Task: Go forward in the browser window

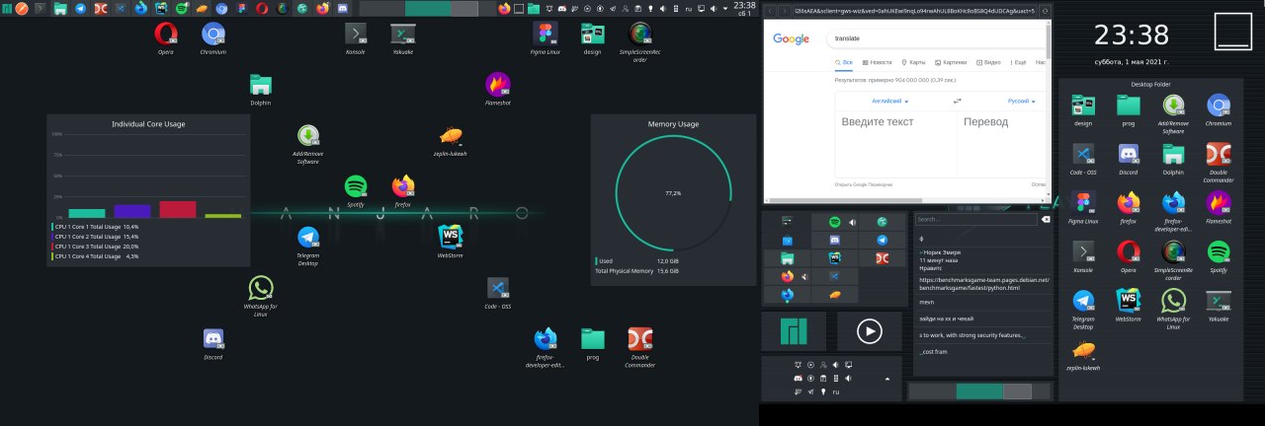Action: 784,9
